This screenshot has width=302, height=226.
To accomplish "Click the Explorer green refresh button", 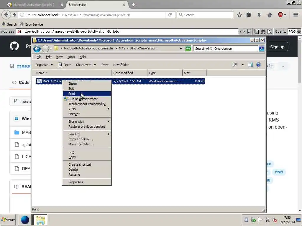I will [x=188, y=49].
